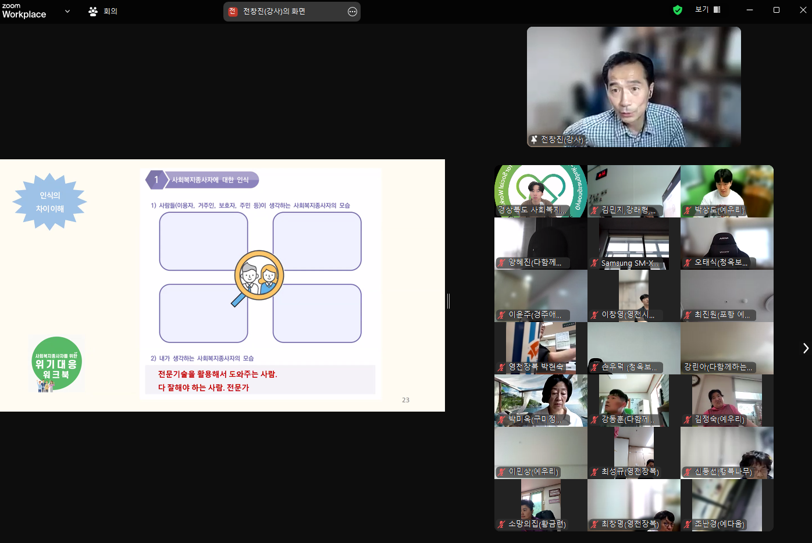
Task: Click the divider handle between share and gallery
Action: coord(448,301)
